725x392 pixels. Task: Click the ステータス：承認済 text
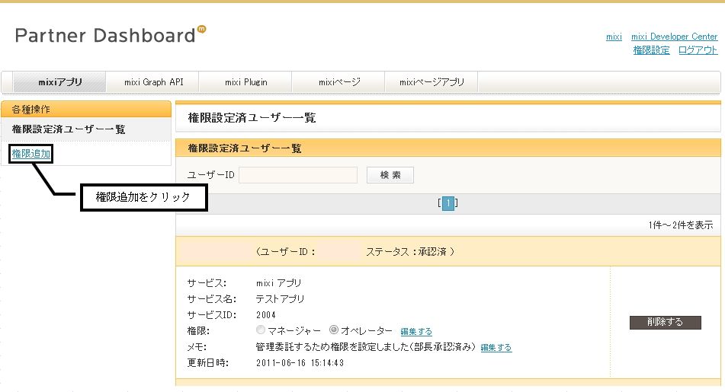406,252
